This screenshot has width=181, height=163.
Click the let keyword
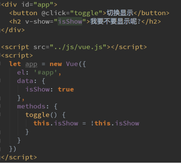15,64
